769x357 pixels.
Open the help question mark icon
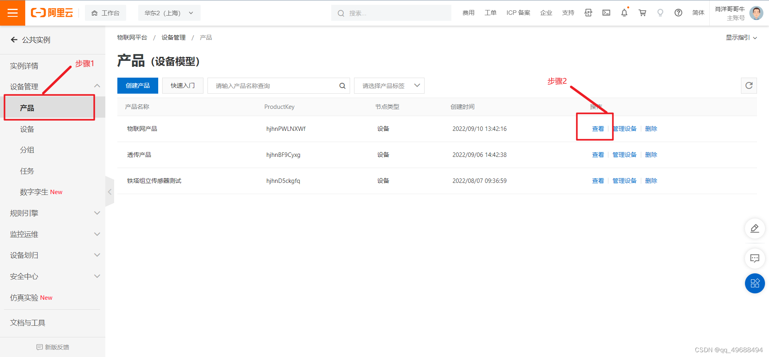tap(678, 13)
